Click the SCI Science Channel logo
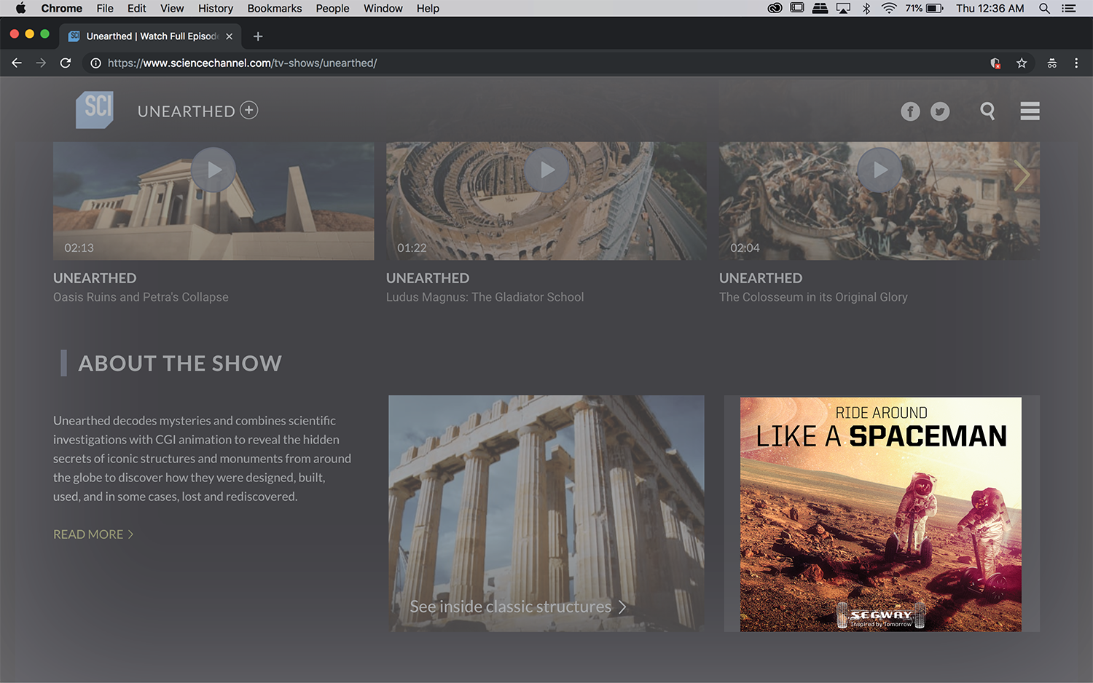Viewport: 1093px width, 683px height. [95, 109]
